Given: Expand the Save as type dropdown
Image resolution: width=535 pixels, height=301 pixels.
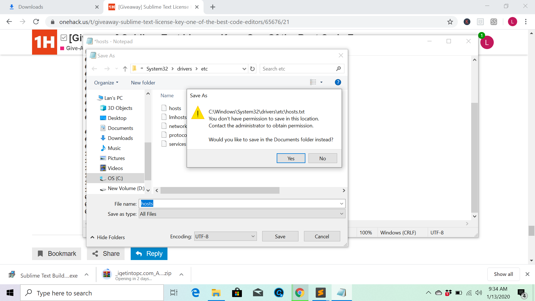Looking at the screenshot, I should pos(341,214).
